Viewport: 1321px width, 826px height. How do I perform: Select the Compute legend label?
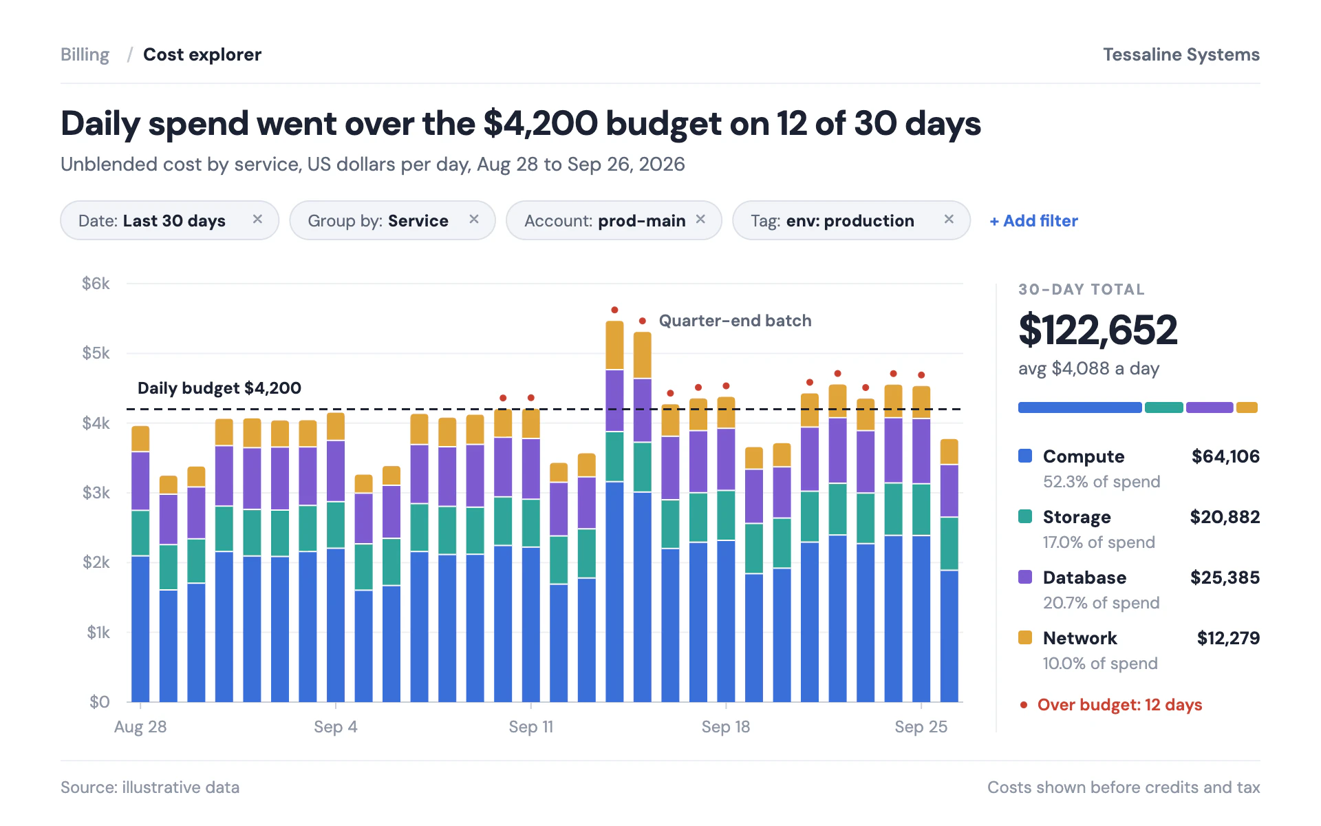[1084, 456]
